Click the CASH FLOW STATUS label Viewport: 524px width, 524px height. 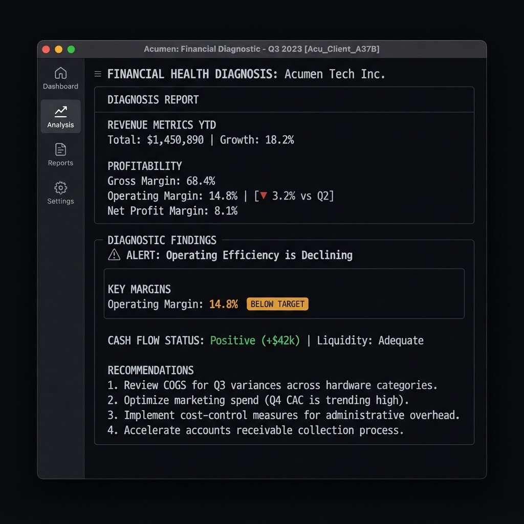(x=156, y=340)
